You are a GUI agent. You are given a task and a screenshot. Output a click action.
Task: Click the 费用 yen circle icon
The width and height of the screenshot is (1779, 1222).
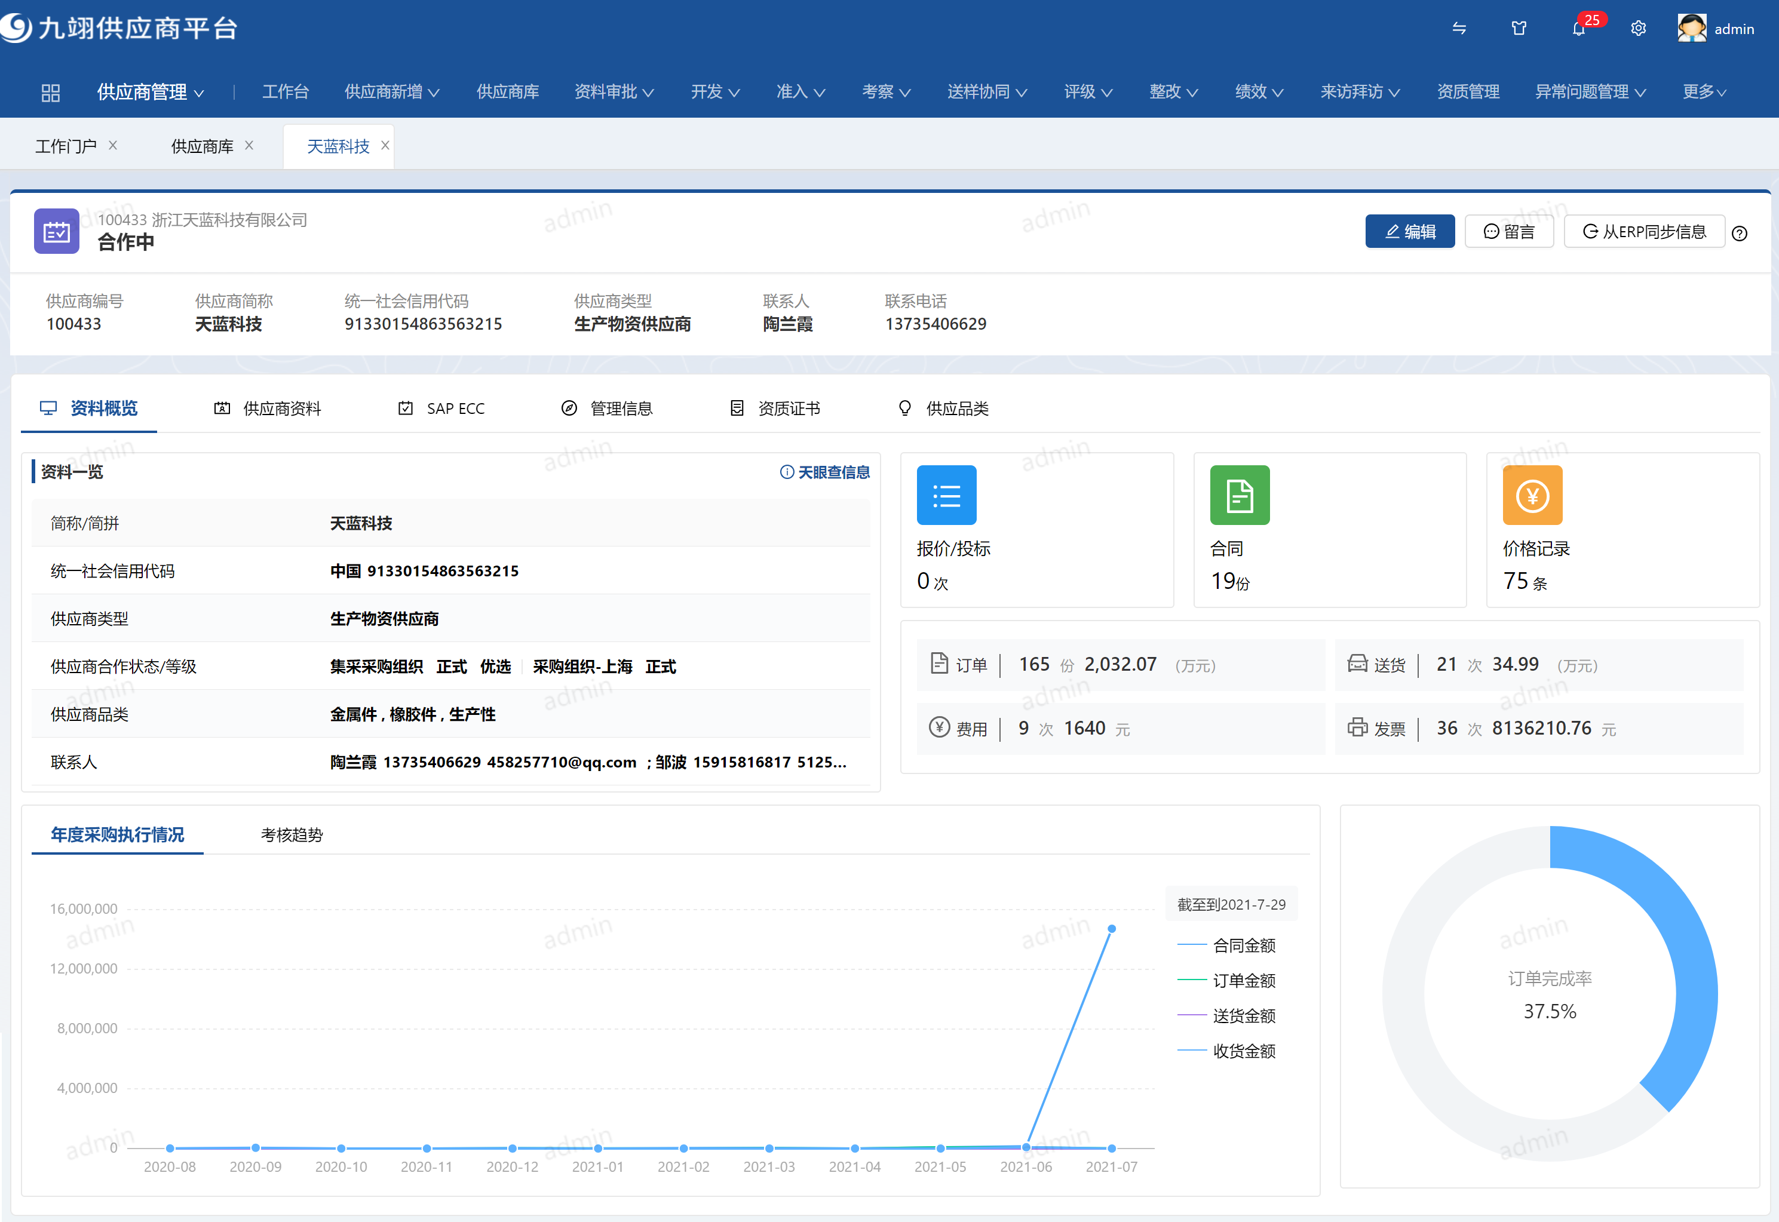click(939, 727)
